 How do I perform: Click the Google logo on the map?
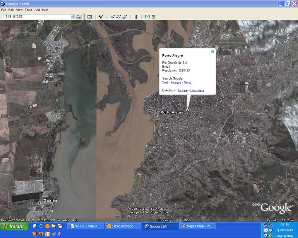(276, 208)
